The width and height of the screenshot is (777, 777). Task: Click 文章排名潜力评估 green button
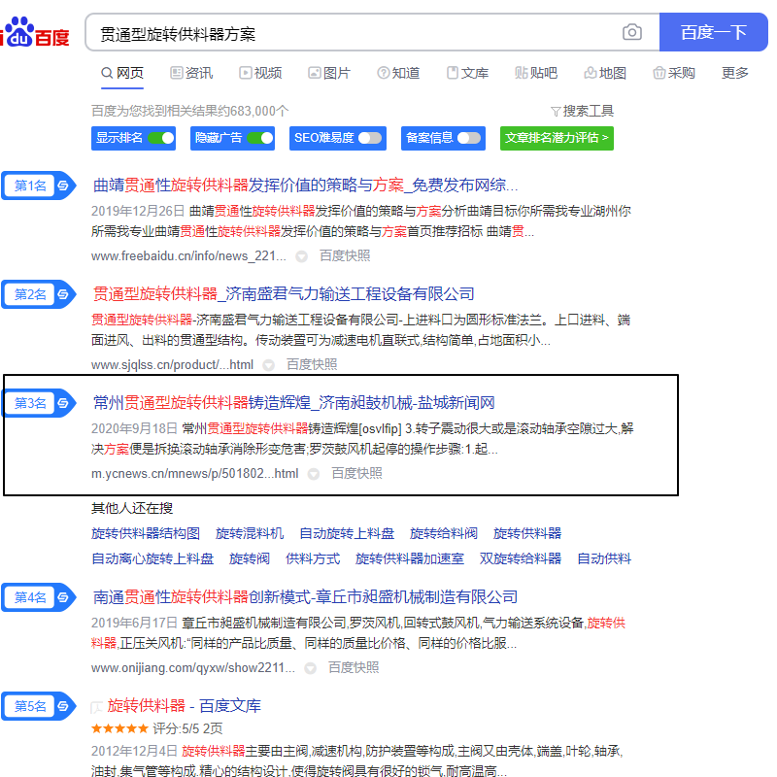click(557, 138)
